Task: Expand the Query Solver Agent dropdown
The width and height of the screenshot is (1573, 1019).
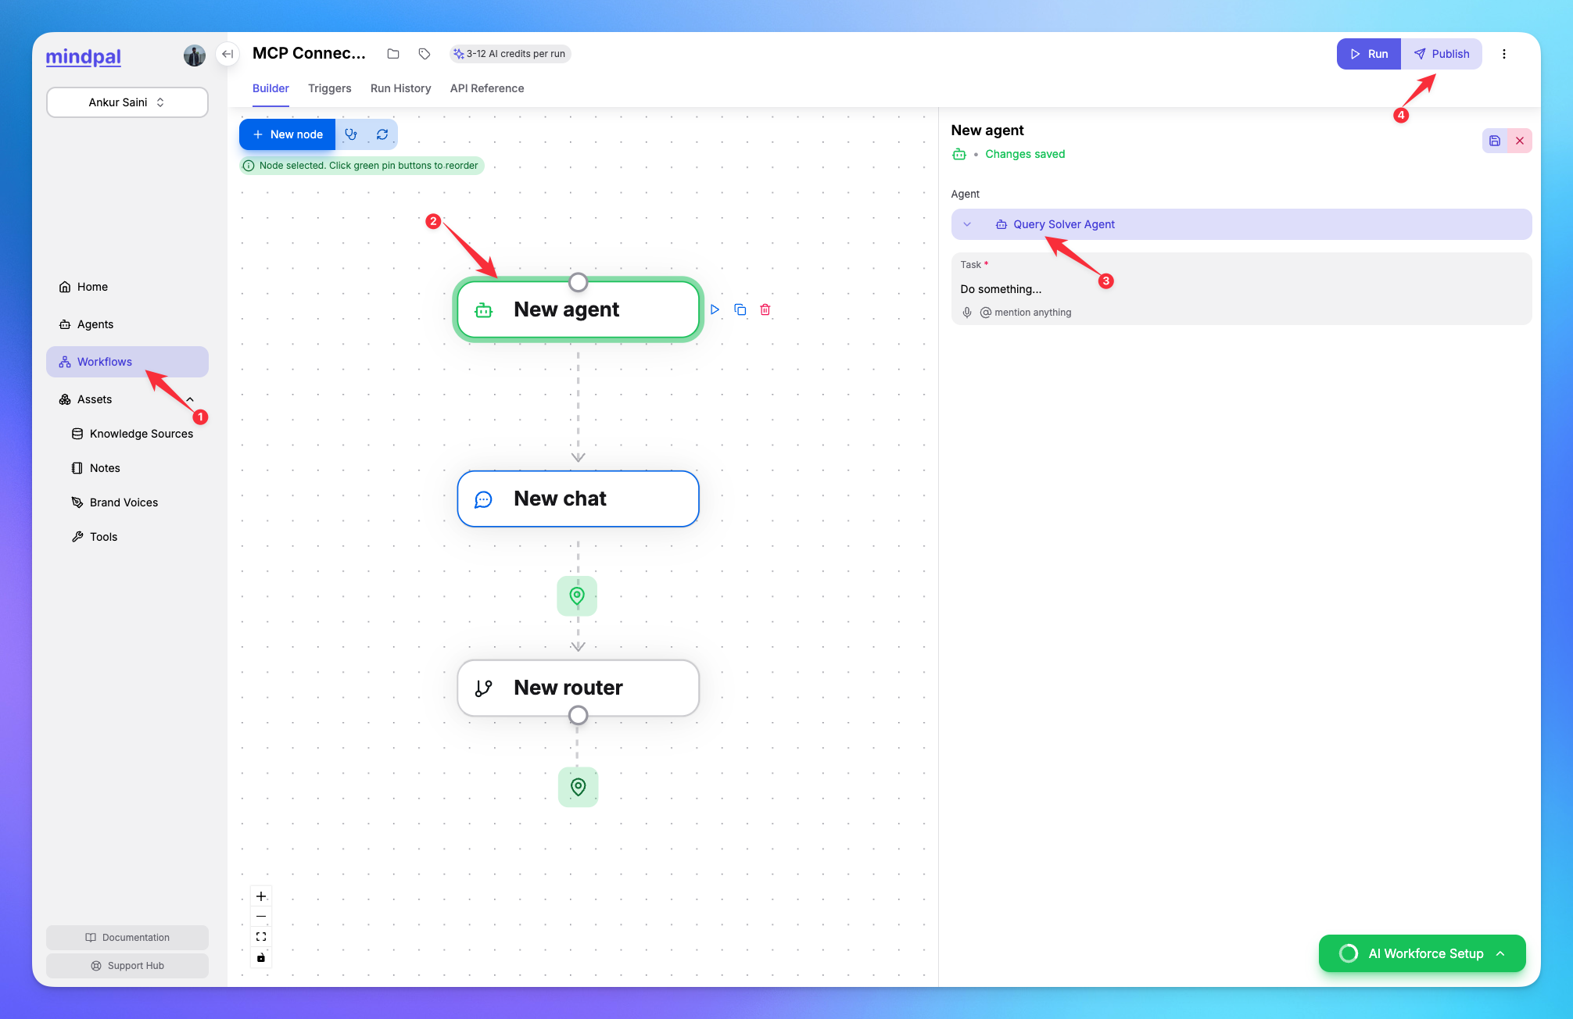Action: point(968,224)
